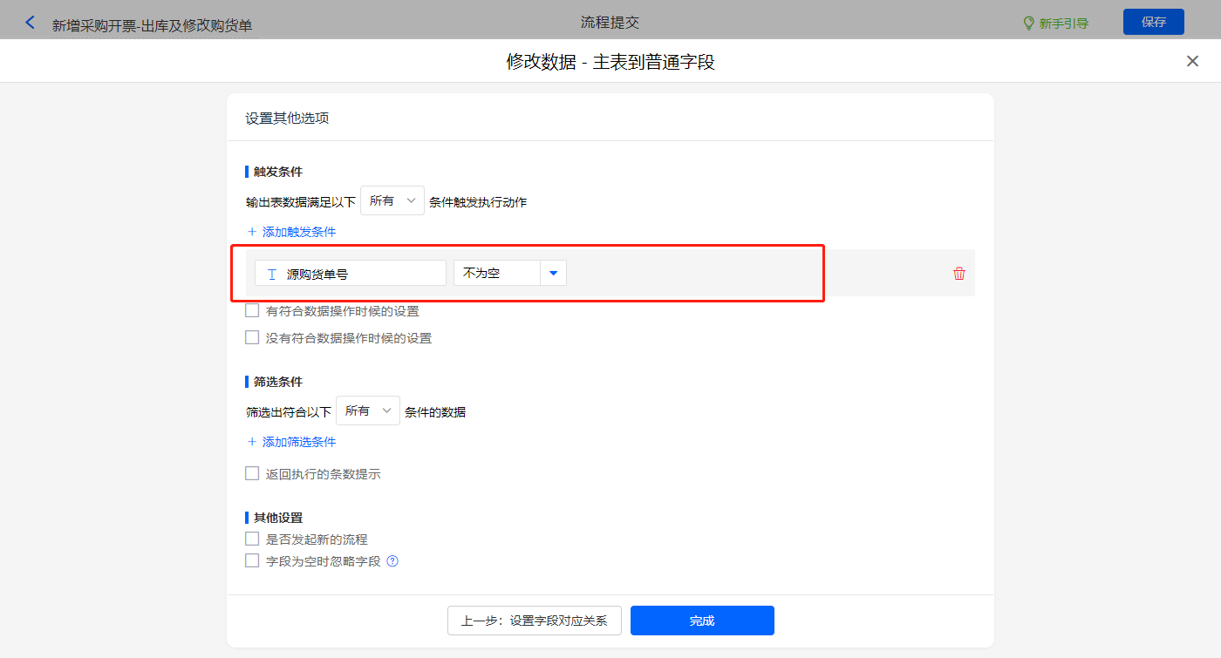This screenshot has width=1221, height=658.
Task: Close the 修改数据 dialog with X
Action: coord(1192,61)
